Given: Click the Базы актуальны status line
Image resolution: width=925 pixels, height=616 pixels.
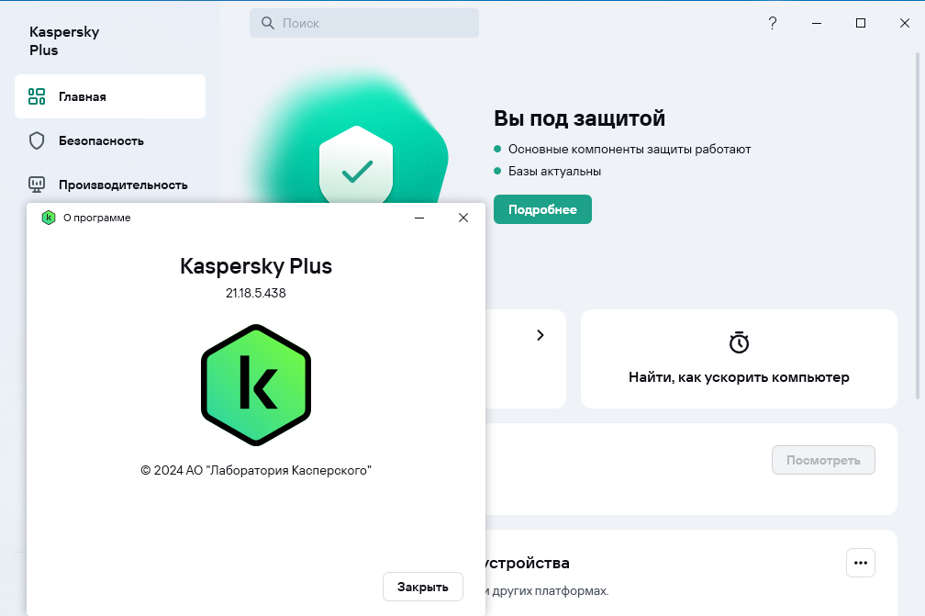Looking at the screenshot, I should pos(554,171).
